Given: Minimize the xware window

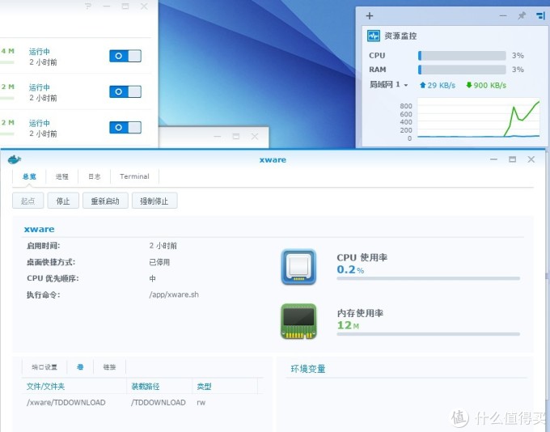Looking at the screenshot, I should tap(494, 159).
